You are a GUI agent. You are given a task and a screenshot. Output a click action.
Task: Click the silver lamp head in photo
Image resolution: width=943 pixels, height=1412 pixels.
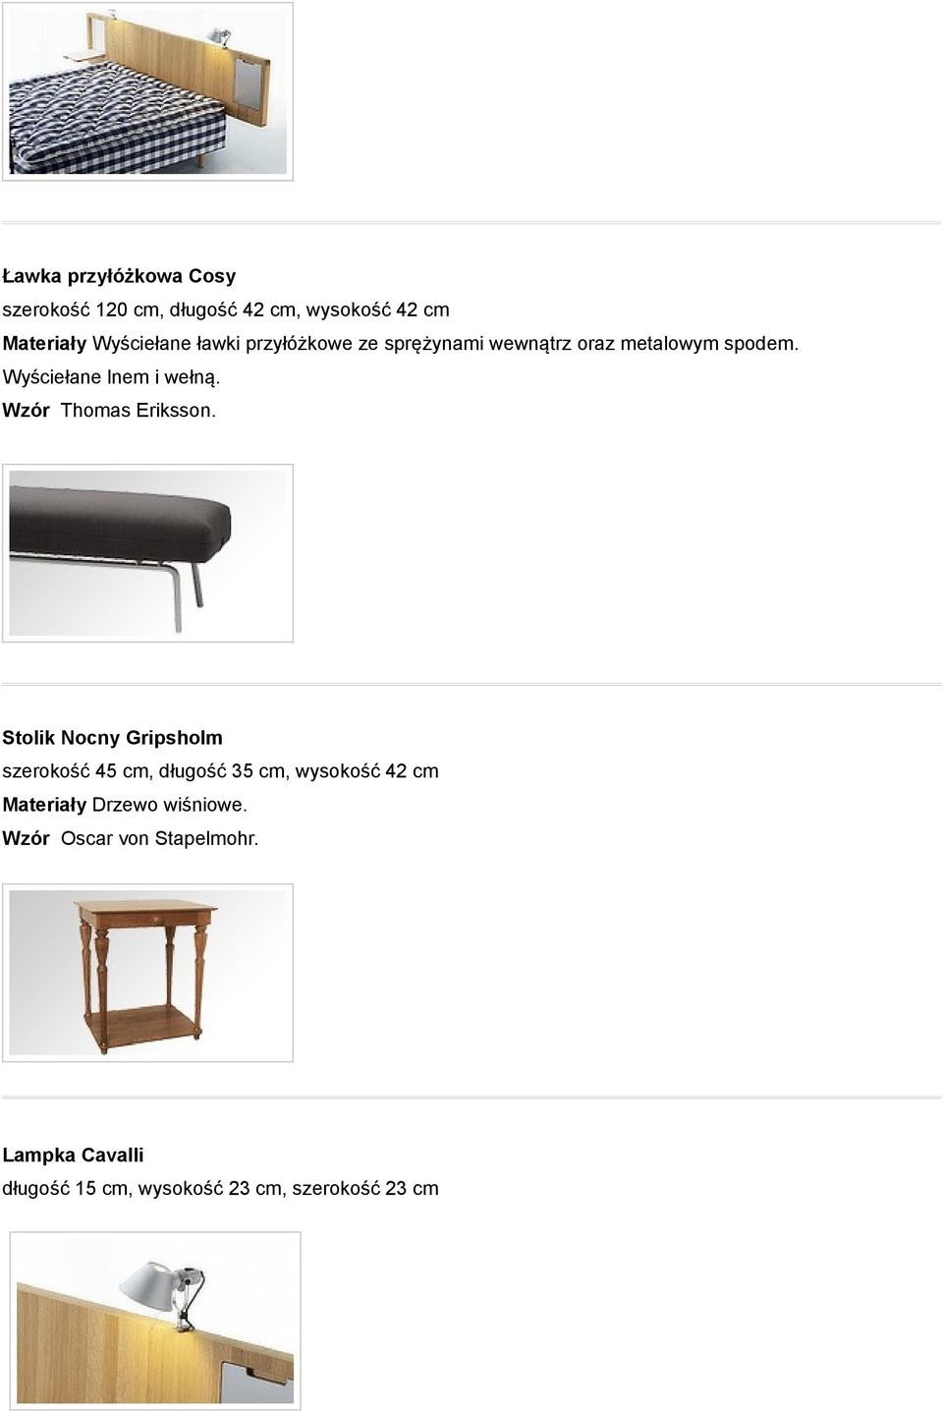tap(148, 1284)
